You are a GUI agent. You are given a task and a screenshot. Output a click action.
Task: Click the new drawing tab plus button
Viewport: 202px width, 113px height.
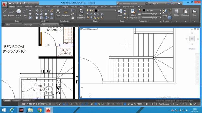coord(62,25)
